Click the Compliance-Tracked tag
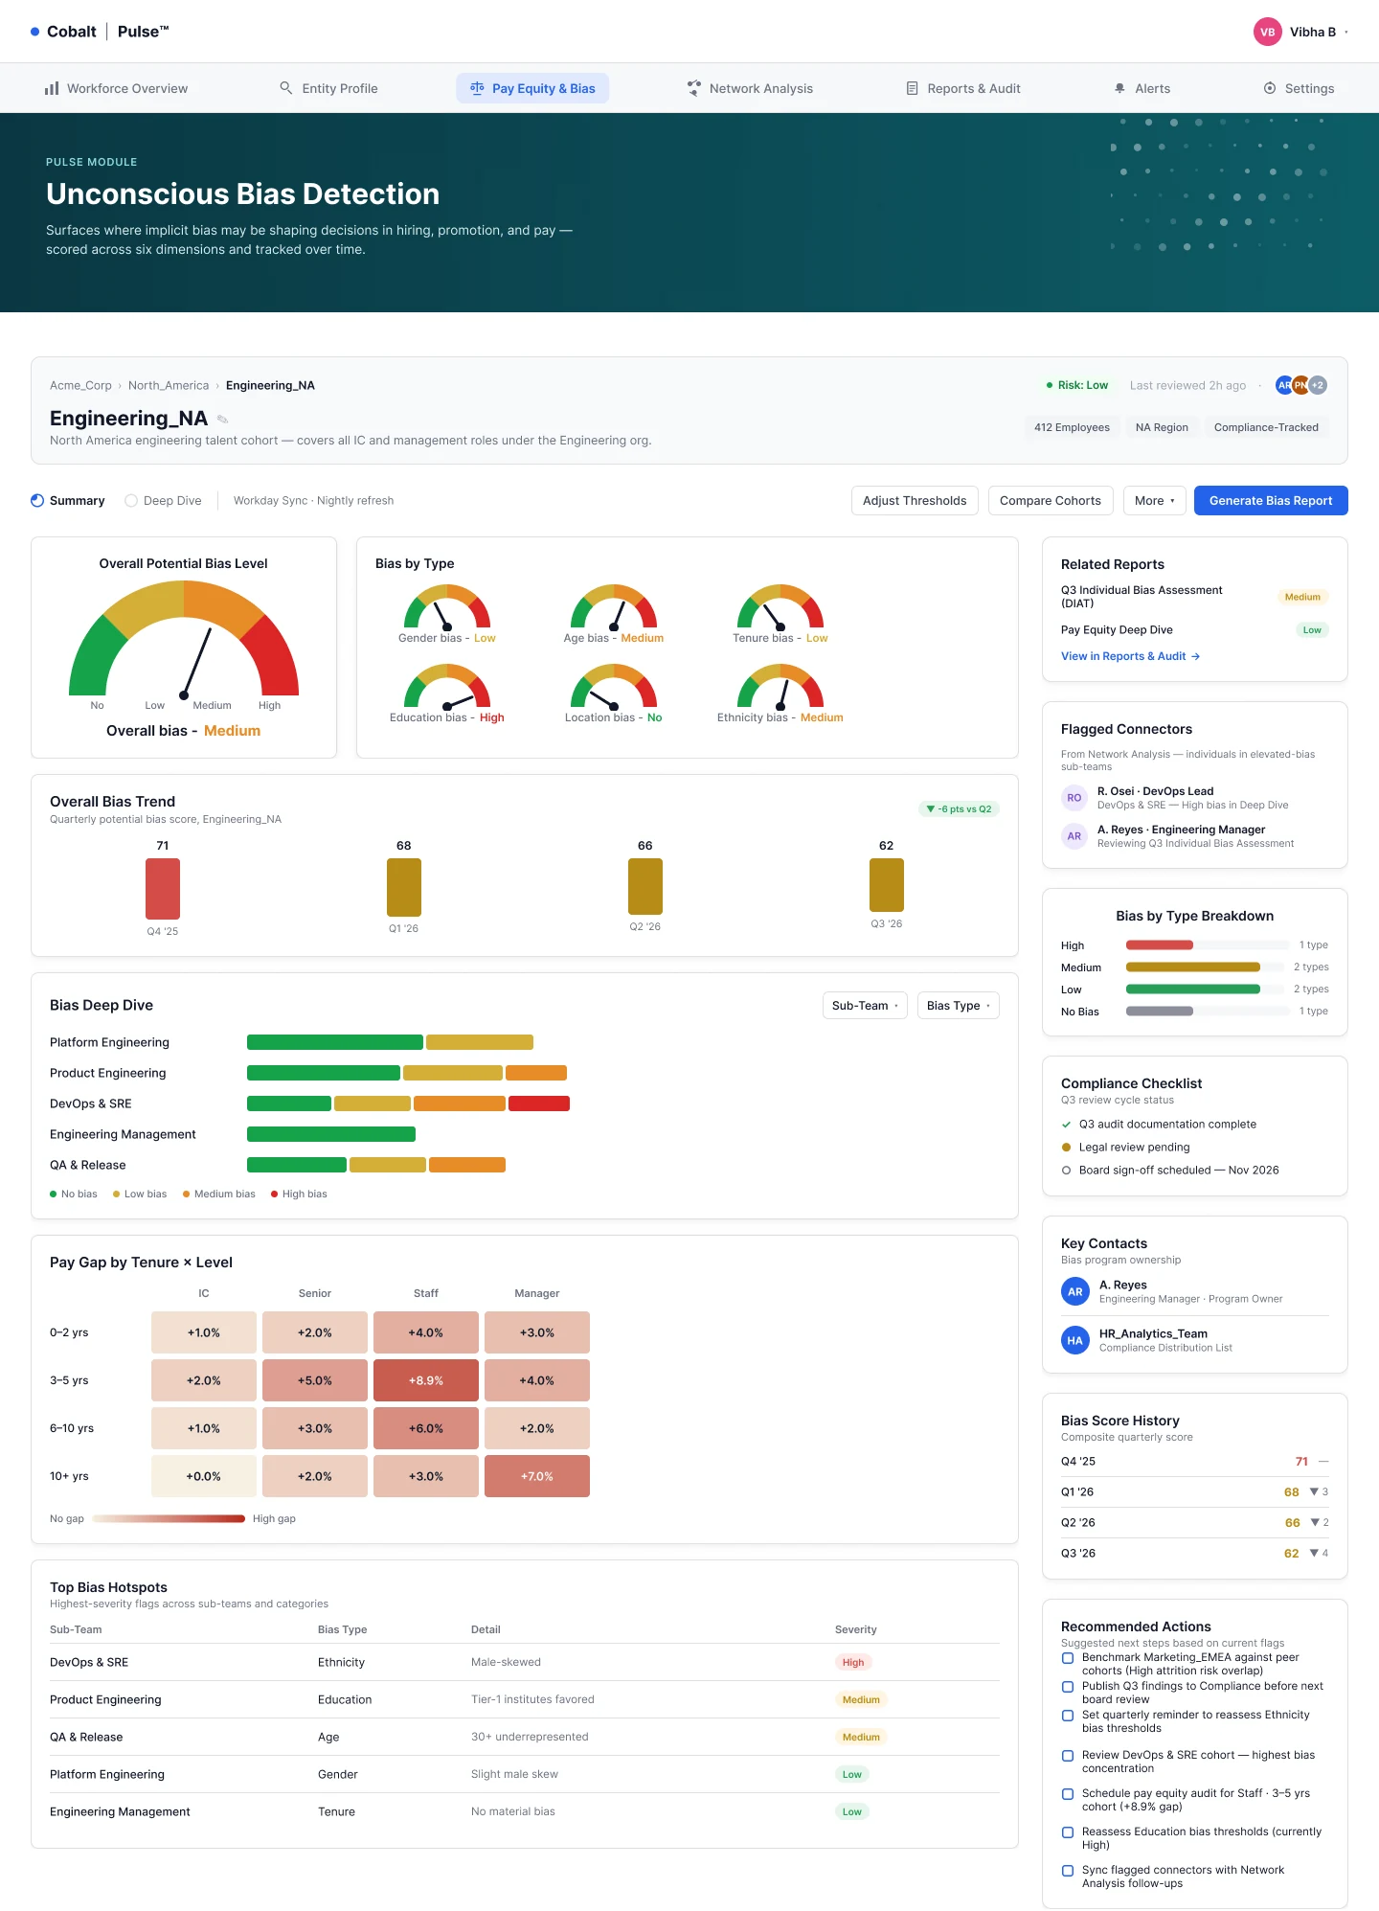The image size is (1379, 1911). coord(1266,427)
